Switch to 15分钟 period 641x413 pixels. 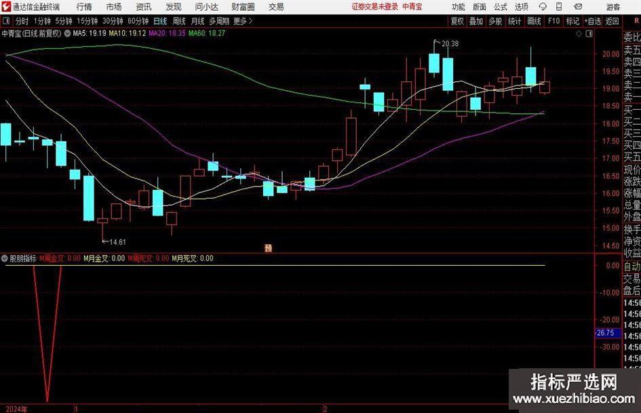coord(87,21)
